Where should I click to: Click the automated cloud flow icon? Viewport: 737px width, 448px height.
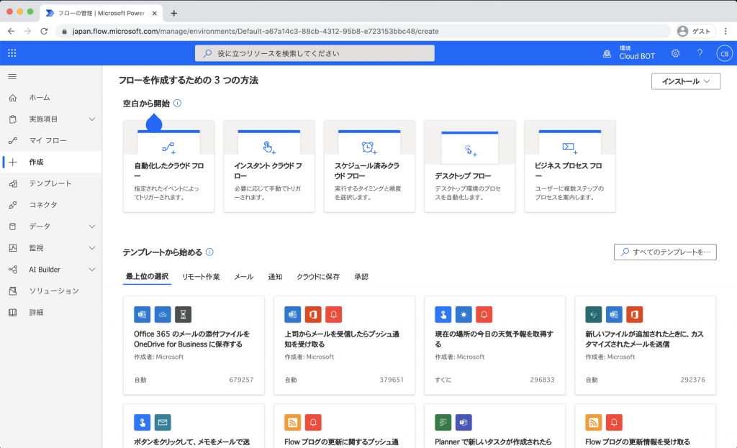(x=168, y=148)
